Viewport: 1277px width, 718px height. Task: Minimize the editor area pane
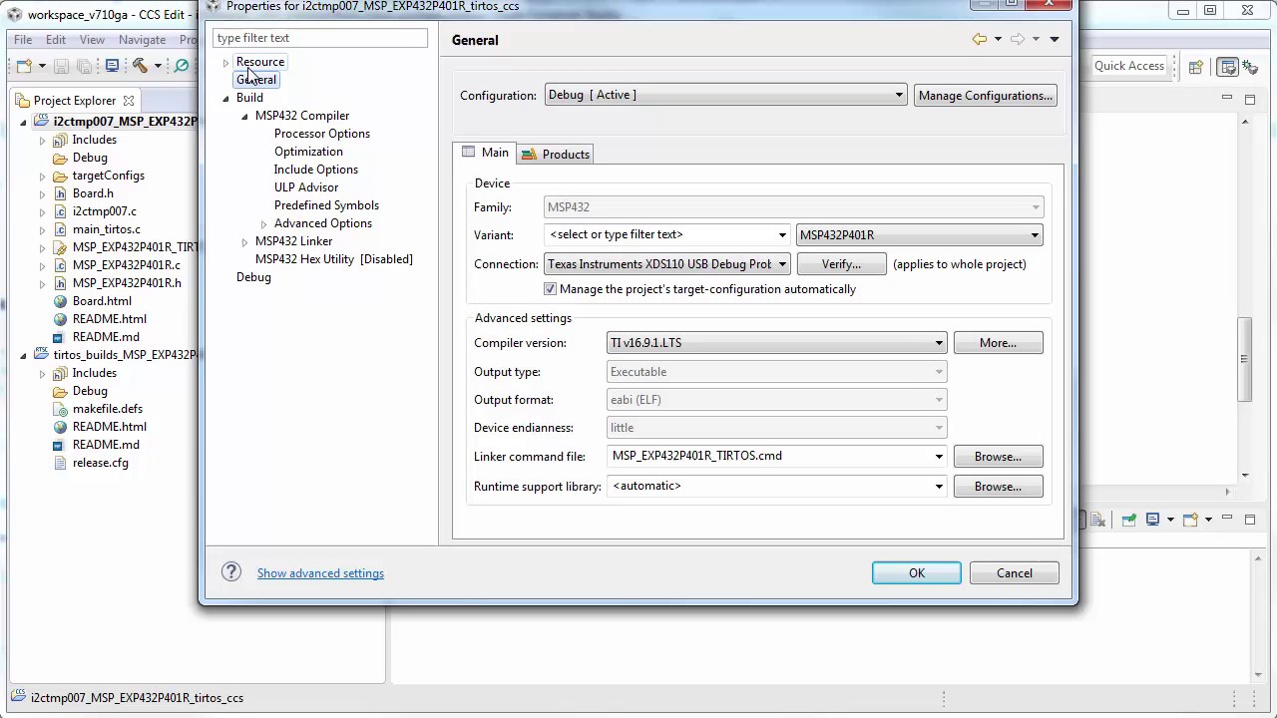pos(1226,98)
